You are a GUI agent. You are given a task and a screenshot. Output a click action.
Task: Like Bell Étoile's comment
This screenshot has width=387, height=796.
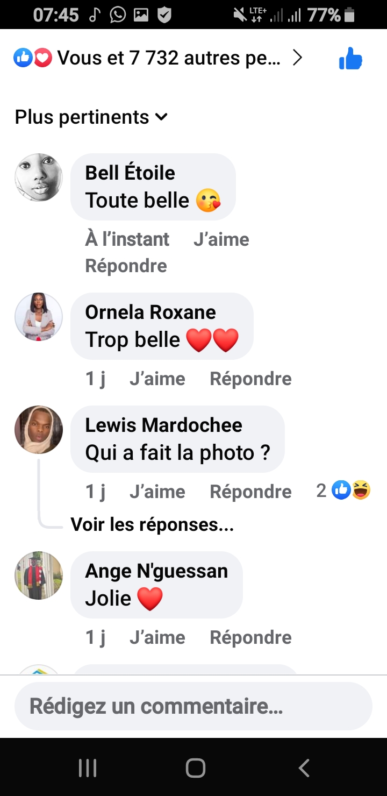click(221, 239)
